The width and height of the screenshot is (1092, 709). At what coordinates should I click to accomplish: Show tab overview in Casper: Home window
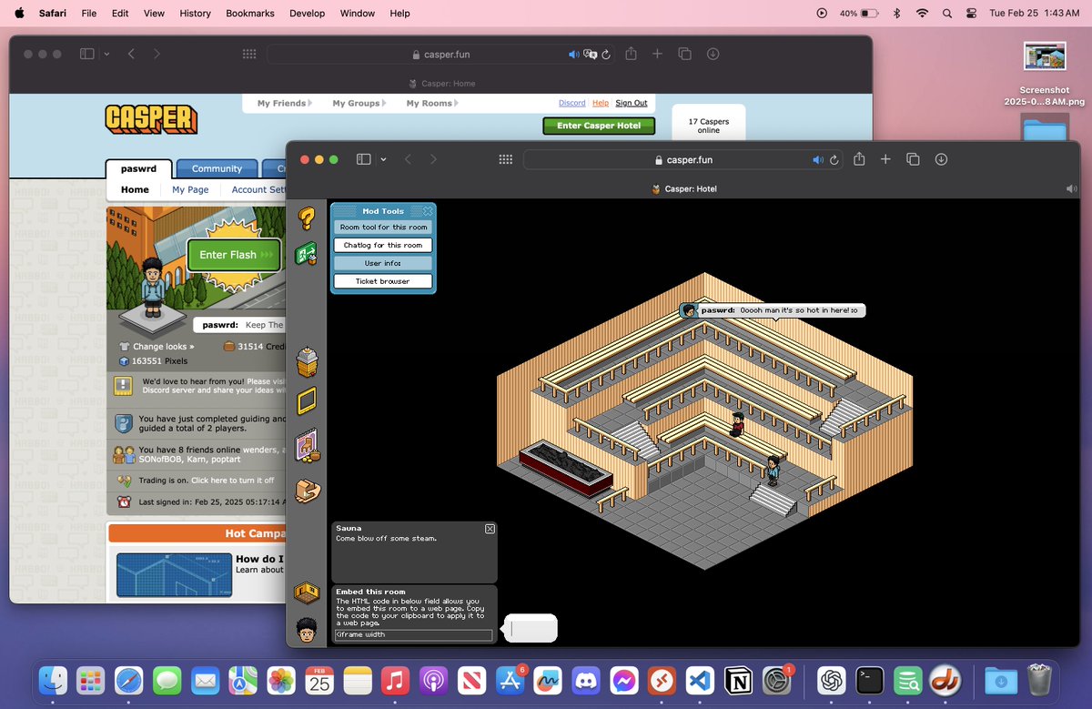[684, 54]
